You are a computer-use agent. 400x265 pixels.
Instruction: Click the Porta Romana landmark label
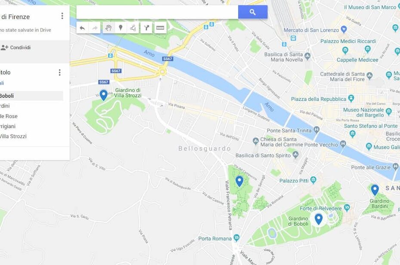pyautogui.click(x=215, y=238)
